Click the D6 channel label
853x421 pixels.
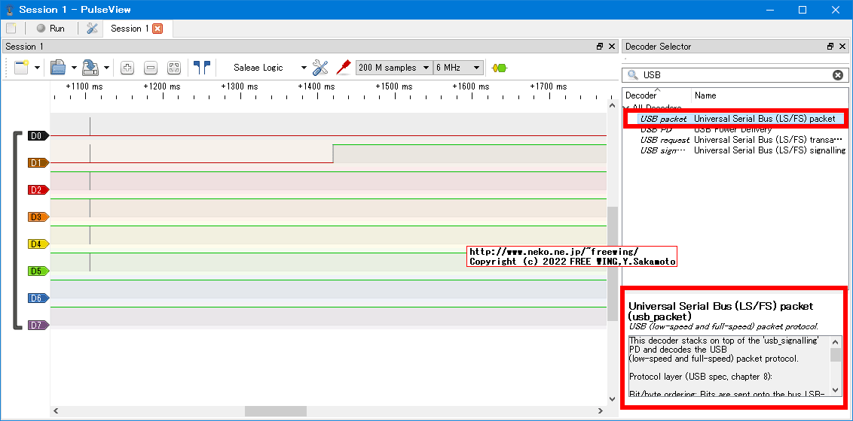pos(38,298)
